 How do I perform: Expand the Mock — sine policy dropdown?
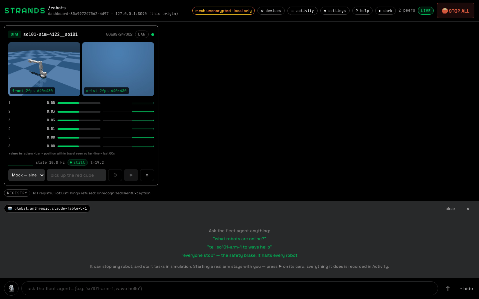pyautogui.click(x=27, y=175)
